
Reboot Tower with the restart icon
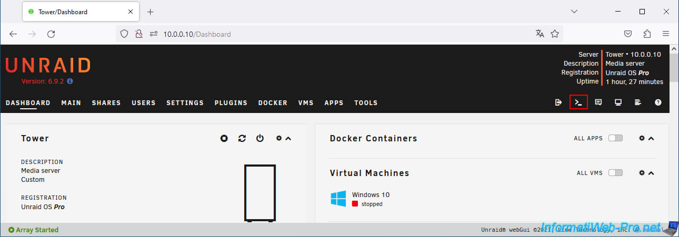pos(242,138)
